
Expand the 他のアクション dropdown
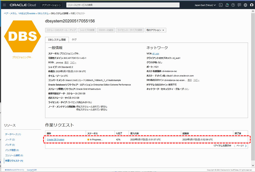coord(155,30)
